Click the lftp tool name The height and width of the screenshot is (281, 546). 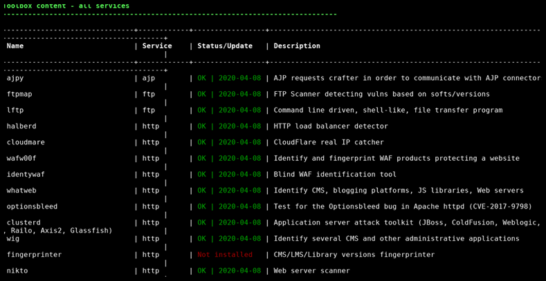15,110
